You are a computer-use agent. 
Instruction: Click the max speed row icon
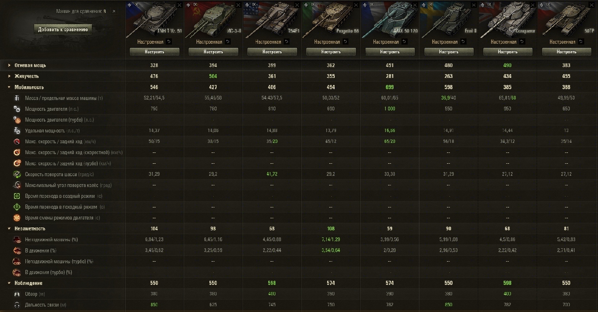tap(17, 142)
